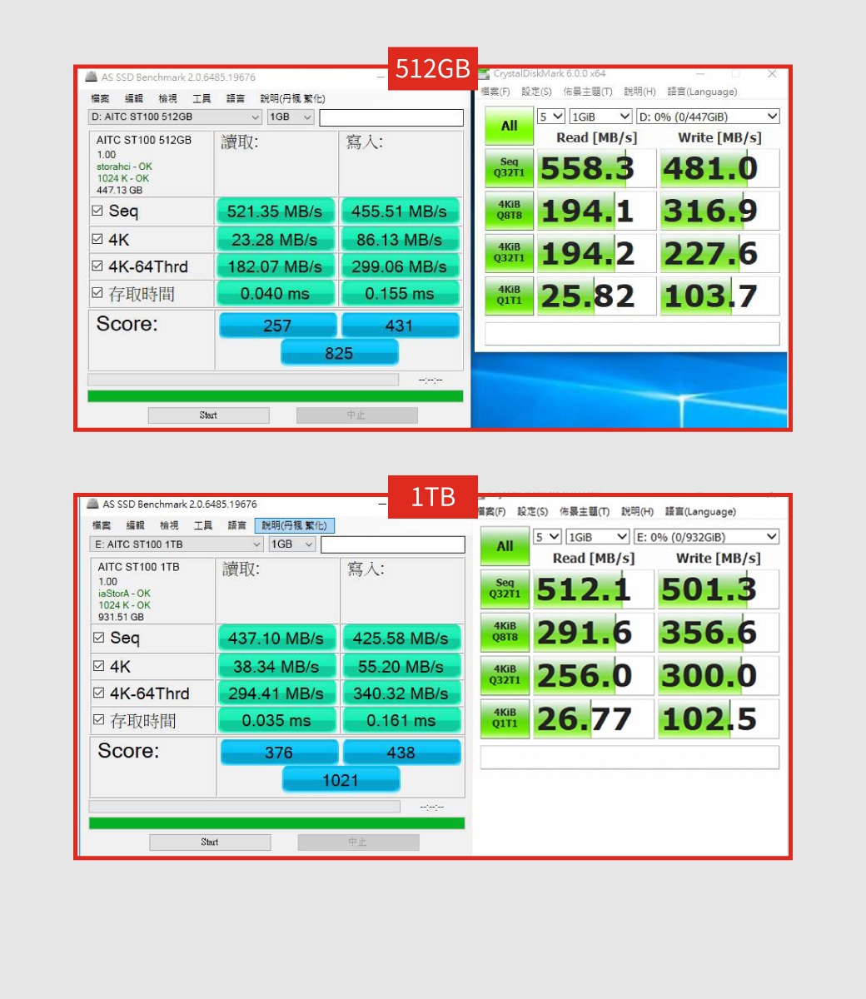Run 4KiB Q8T8 test in 1TB CrystalDiskMark
The image size is (866, 999).
(x=505, y=633)
